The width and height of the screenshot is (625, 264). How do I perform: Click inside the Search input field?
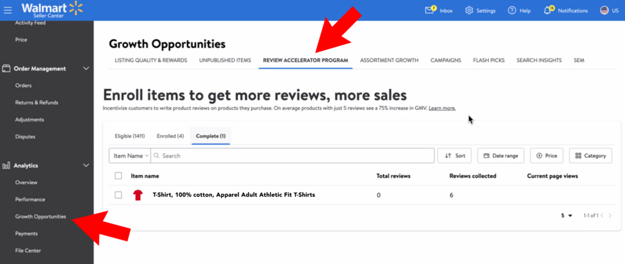pos(292,155)
